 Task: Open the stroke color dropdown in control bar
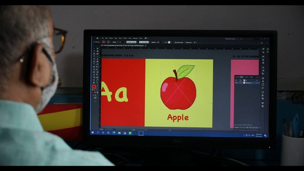click(x=110, y=42)
